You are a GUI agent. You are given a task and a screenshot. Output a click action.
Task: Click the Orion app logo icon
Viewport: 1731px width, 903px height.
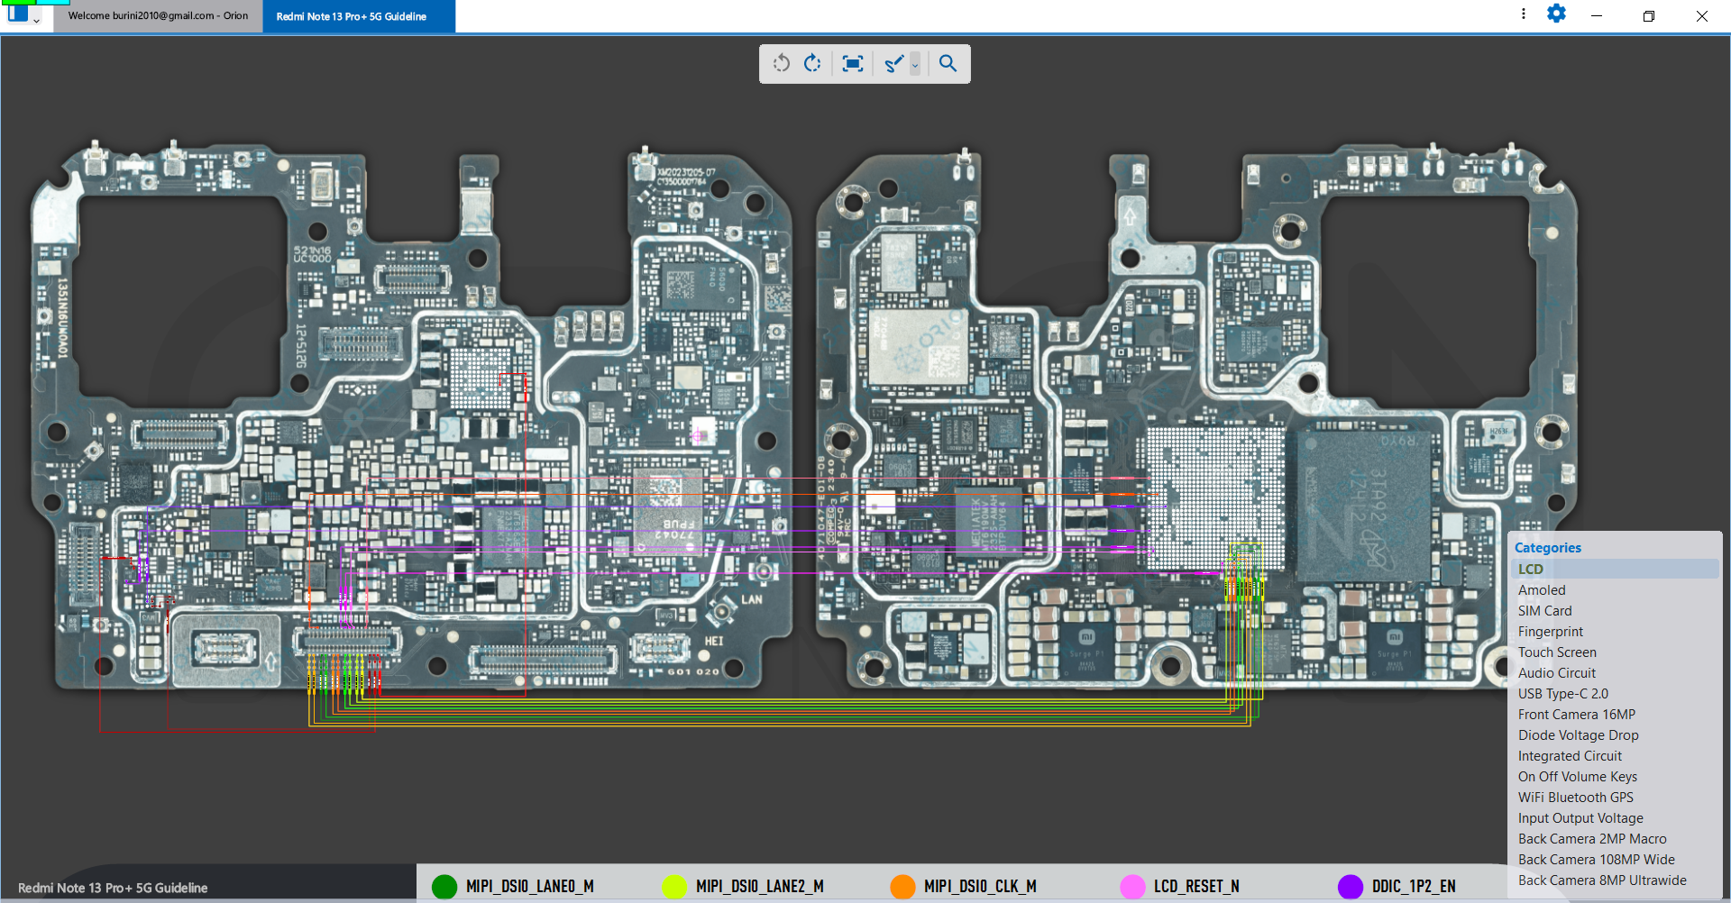pyautogui.click(x=17, y=13)
